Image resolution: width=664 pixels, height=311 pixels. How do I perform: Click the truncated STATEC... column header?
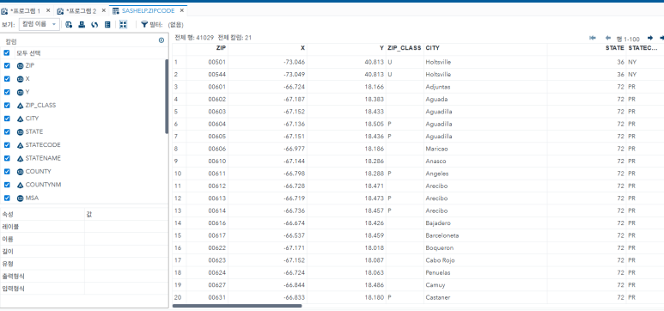click(645, 48)
